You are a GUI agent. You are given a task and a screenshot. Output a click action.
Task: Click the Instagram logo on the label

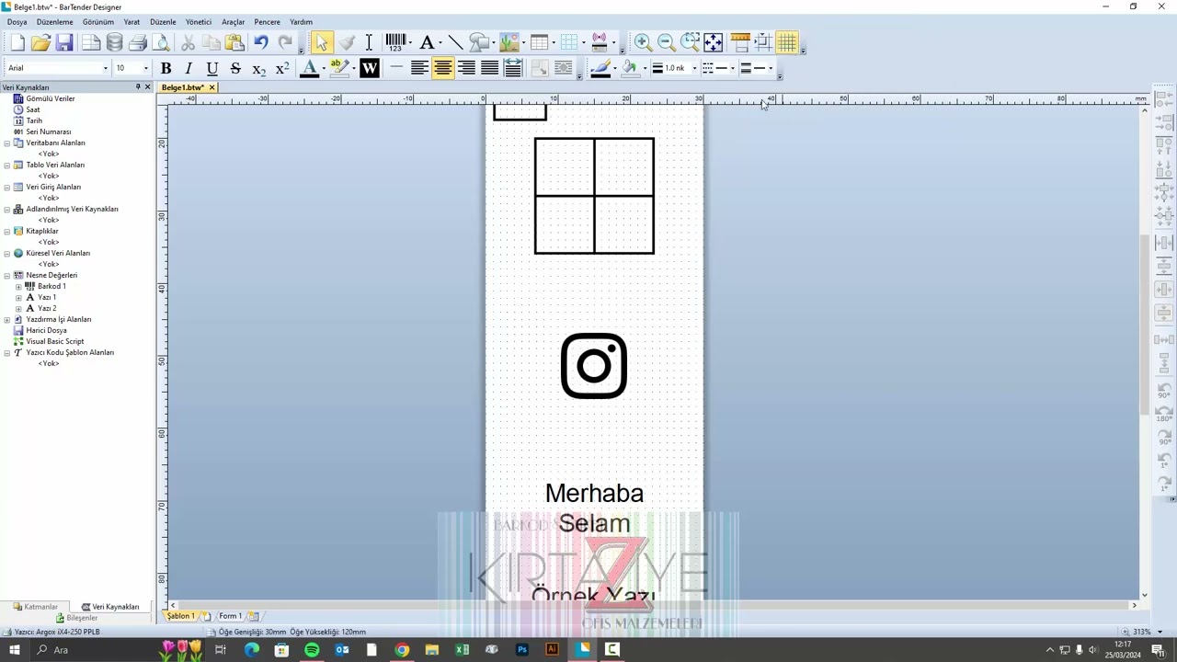(x=594, y=366)
